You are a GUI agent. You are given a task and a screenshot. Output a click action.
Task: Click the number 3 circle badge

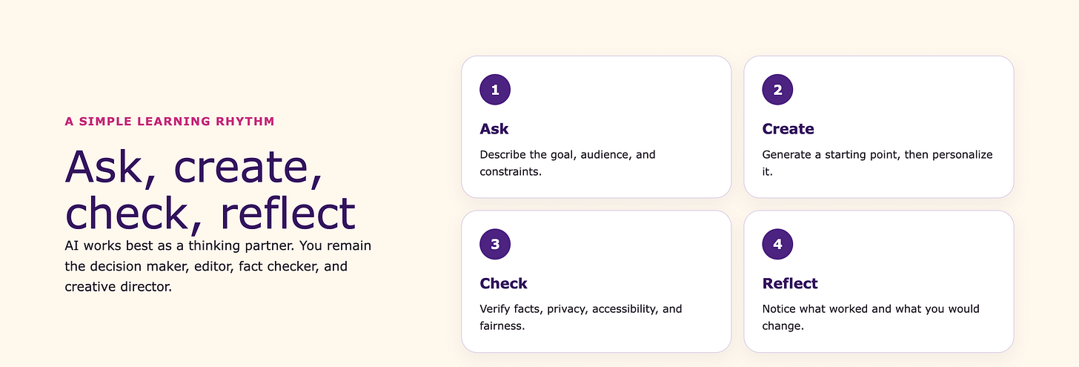[x=495, y=244]
